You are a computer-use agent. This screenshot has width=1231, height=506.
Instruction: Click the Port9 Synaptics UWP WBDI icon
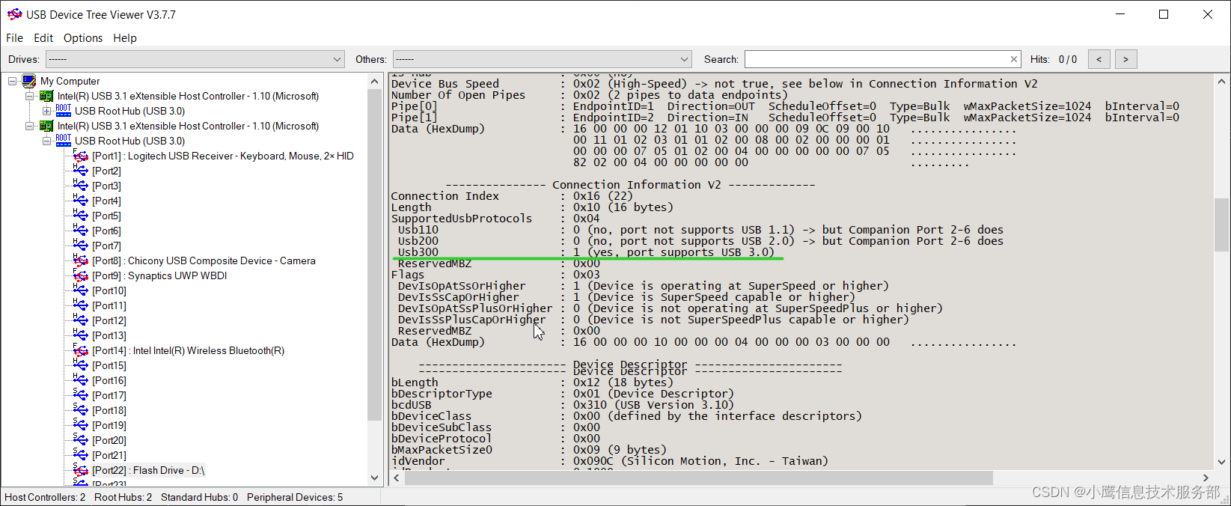coord(81,275)
